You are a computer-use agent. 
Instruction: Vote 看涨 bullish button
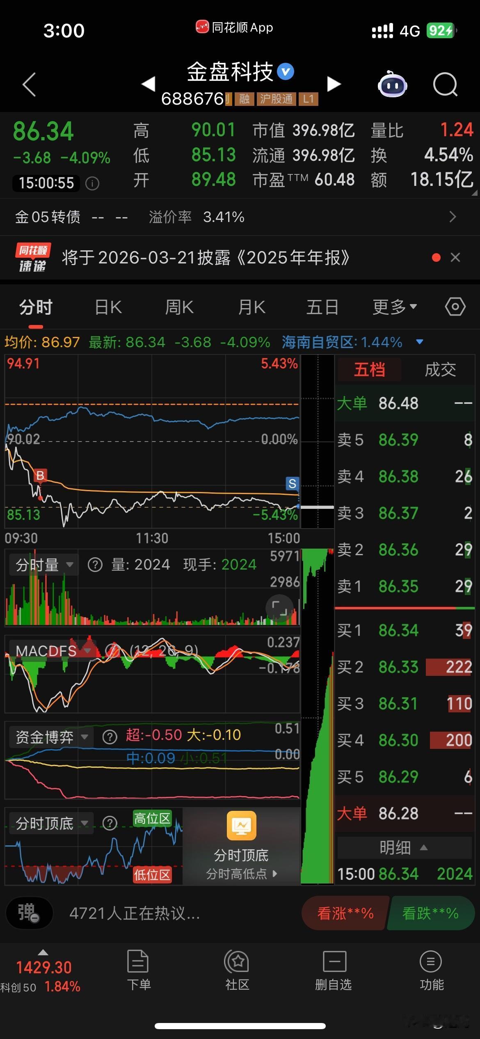pyautogui.click(x=345, y=913)
